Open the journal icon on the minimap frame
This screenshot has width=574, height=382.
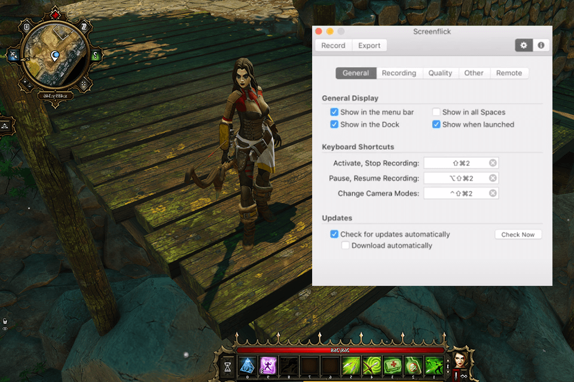(27, 27)
